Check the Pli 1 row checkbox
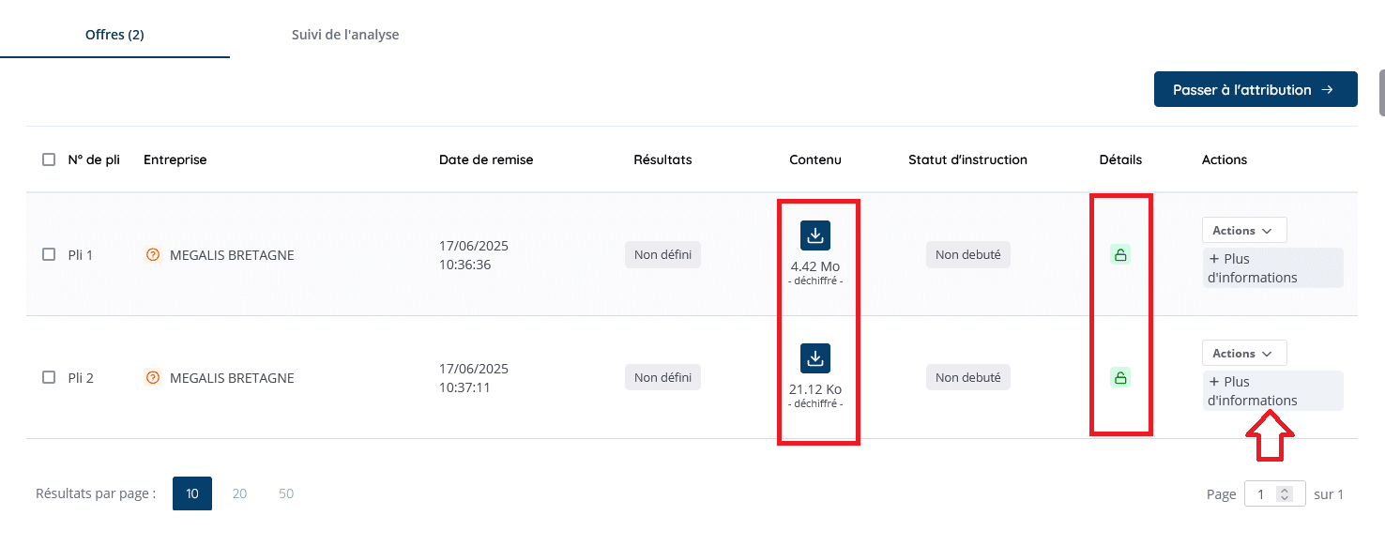Screen dimensions: 1385x546 [x=49, y=254]
